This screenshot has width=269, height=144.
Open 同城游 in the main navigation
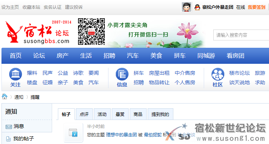click(206, 56)
